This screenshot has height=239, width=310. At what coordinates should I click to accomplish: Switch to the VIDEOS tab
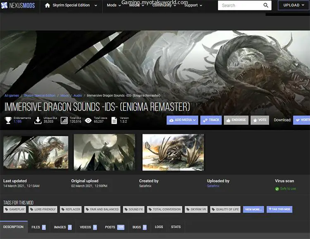pyautogui.click(x=88, y=227)
